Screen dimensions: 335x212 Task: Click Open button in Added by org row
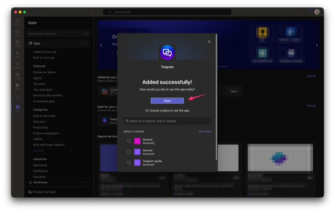click(234, 91)
